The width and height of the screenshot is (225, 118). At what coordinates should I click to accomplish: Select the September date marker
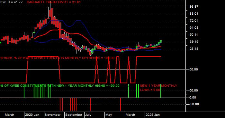pyautogui.click(x=74, y=115)
